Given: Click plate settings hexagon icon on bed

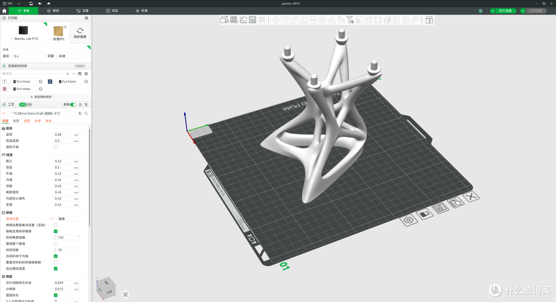Looking at the screenshot, I should pyautogui.click(x=408, y=220).
